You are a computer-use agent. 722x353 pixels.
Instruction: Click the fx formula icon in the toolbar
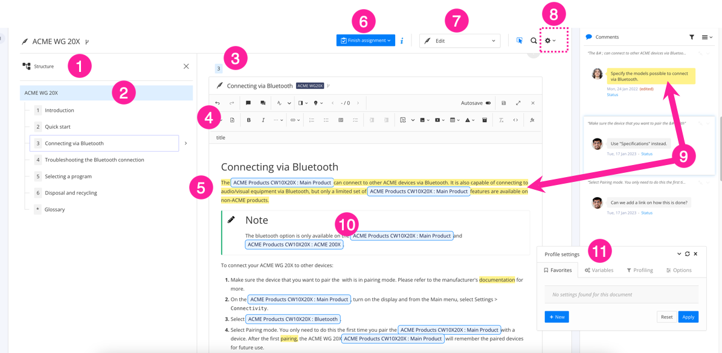531,120
